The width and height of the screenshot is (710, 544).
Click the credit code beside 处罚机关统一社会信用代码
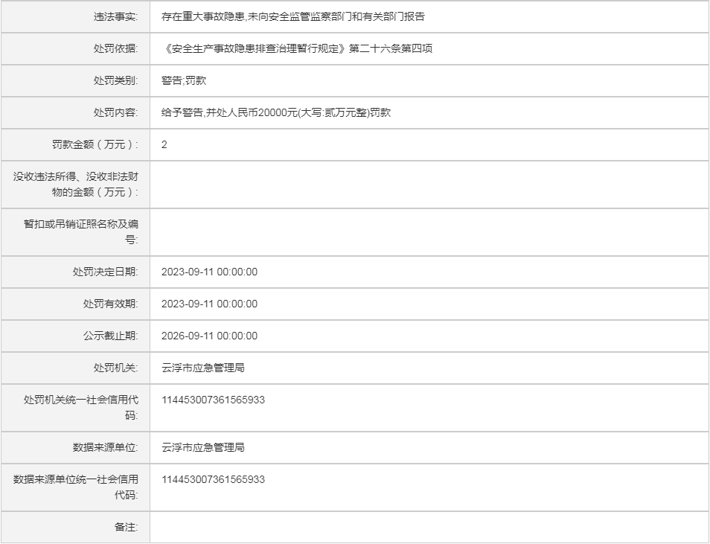[213, 400]
